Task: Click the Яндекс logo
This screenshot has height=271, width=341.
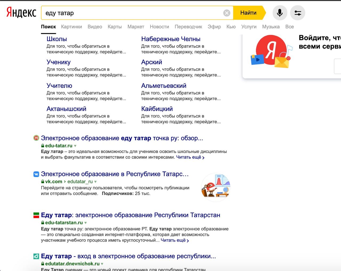Action: (21, 13)
